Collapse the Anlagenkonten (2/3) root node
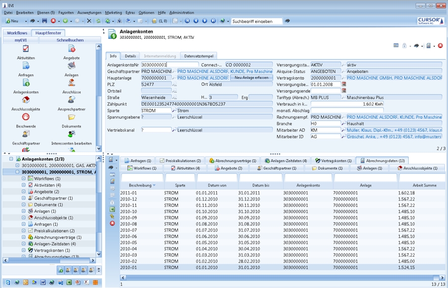Viewport: 448px width, 288px height. point(11,159)
